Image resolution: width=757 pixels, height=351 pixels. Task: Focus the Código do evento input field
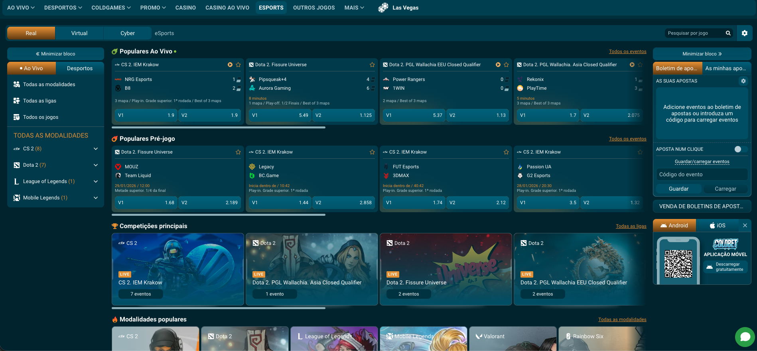[x=702, y=174]
